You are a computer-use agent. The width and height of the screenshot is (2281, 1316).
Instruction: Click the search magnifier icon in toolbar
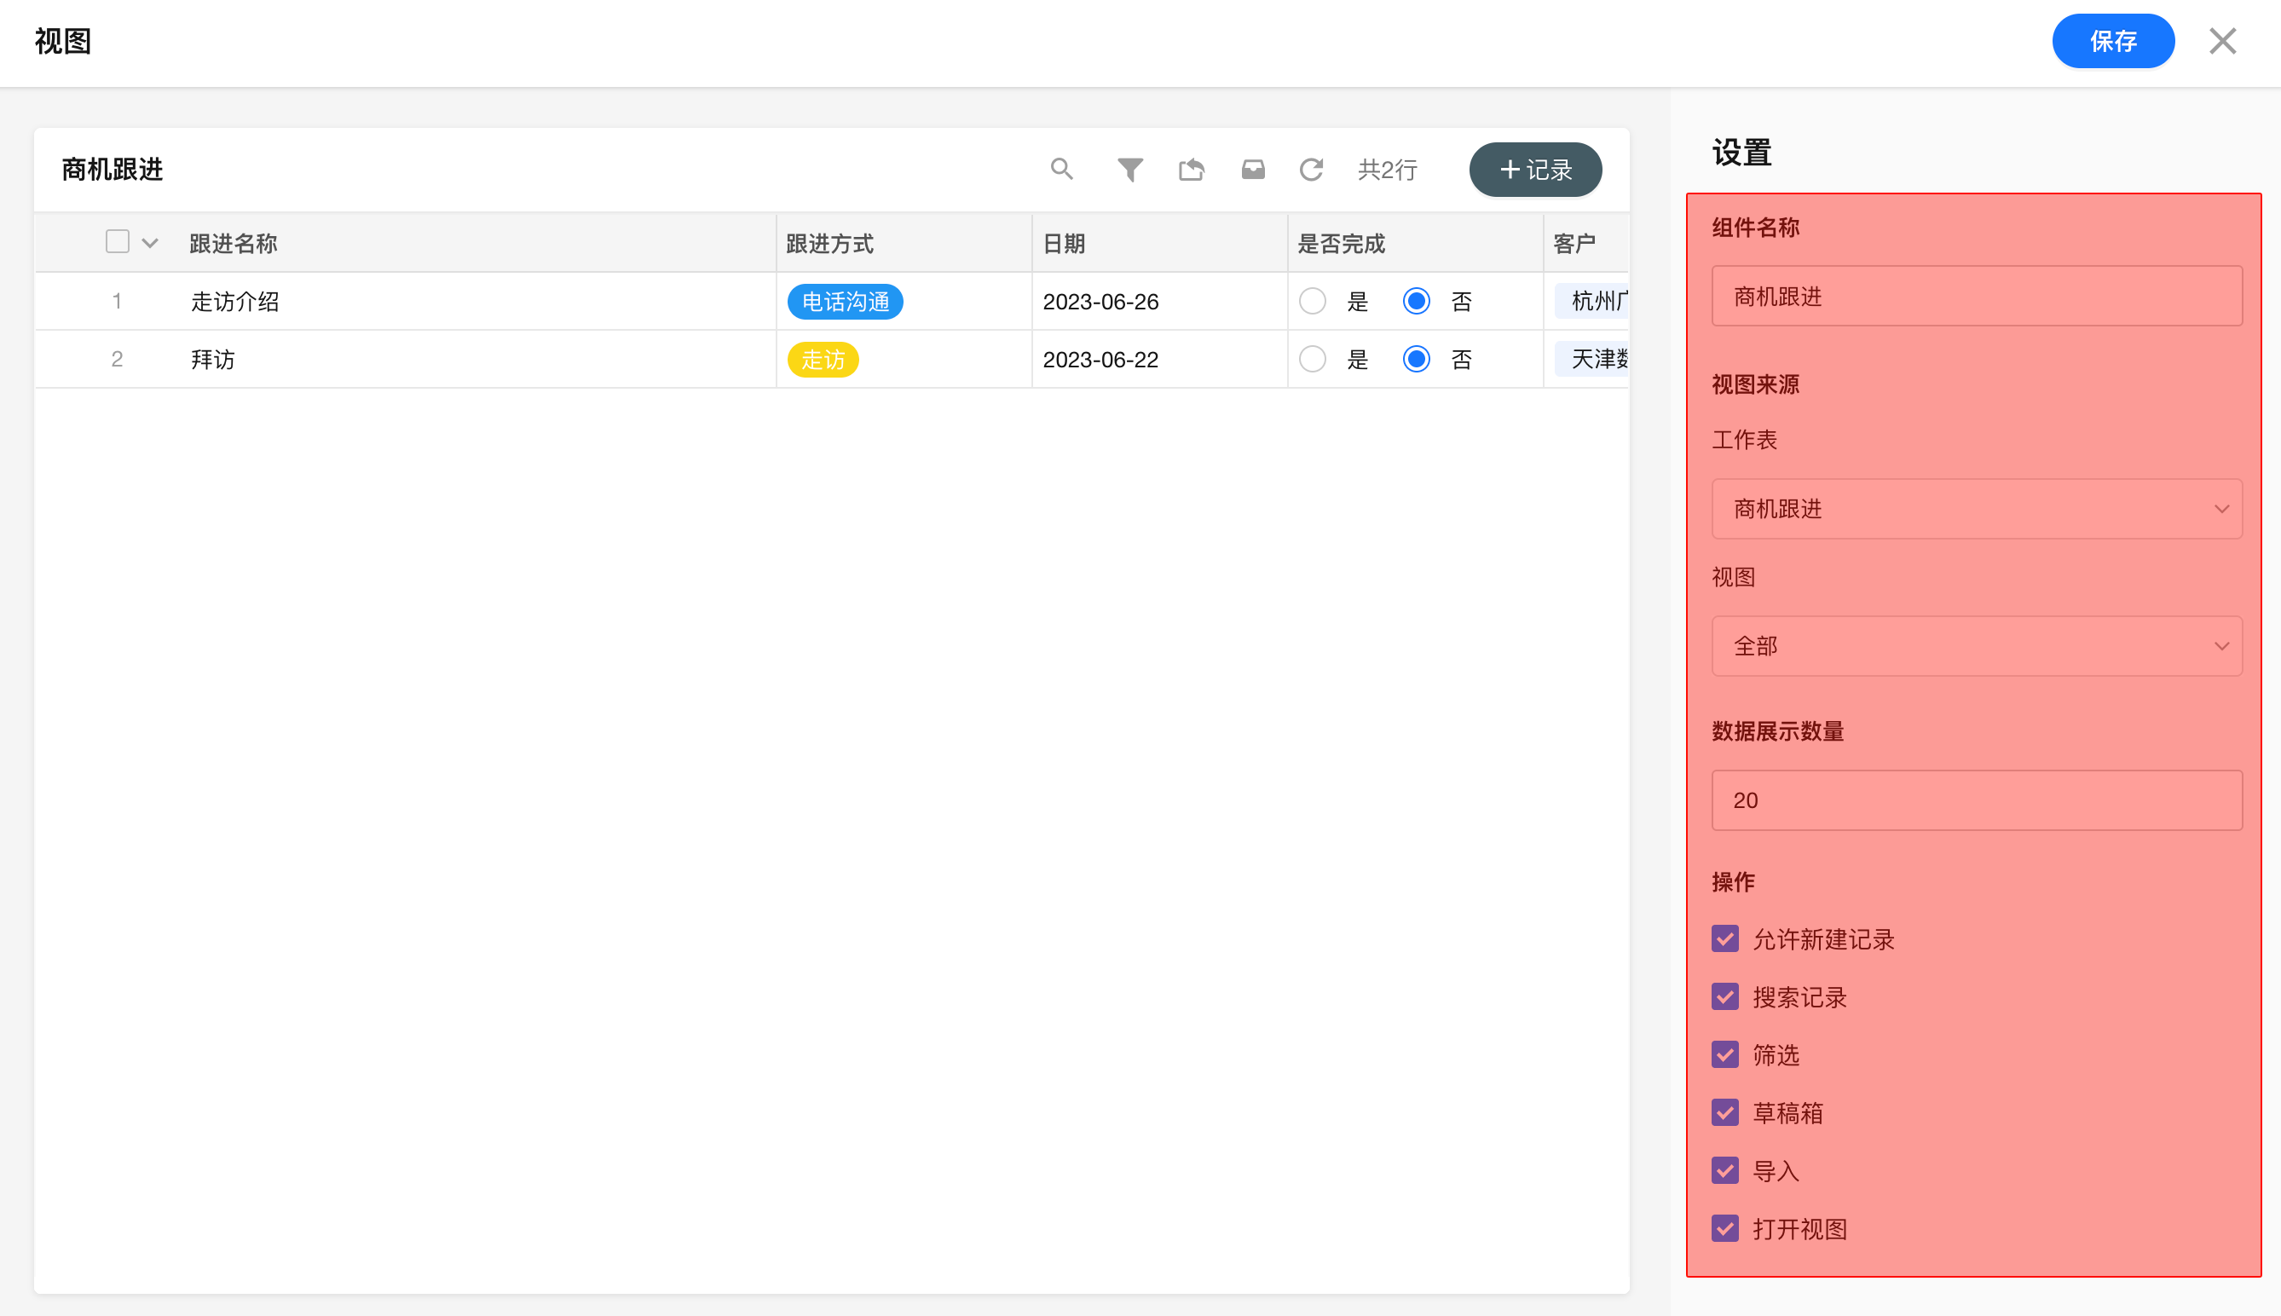[1062, 169]
